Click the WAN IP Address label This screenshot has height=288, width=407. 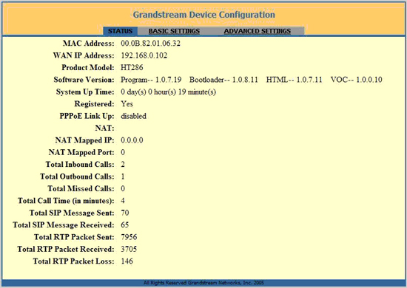pyautogui.click(x=84, y=55)
